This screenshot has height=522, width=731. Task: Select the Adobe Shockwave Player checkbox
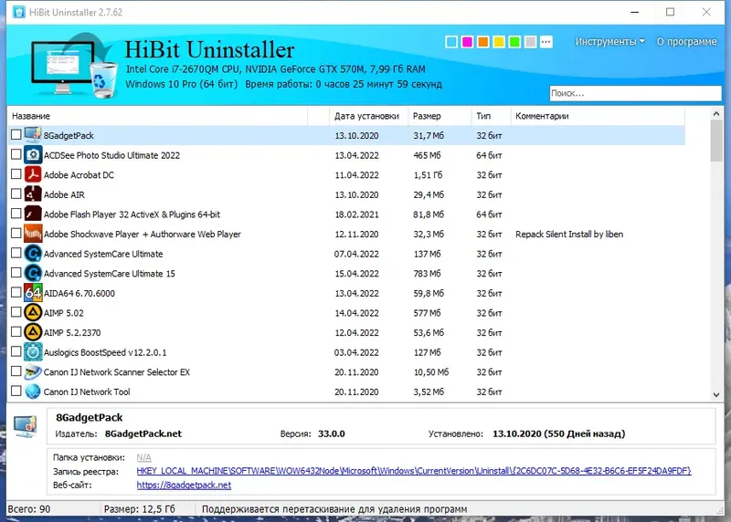tap(16, 233)
